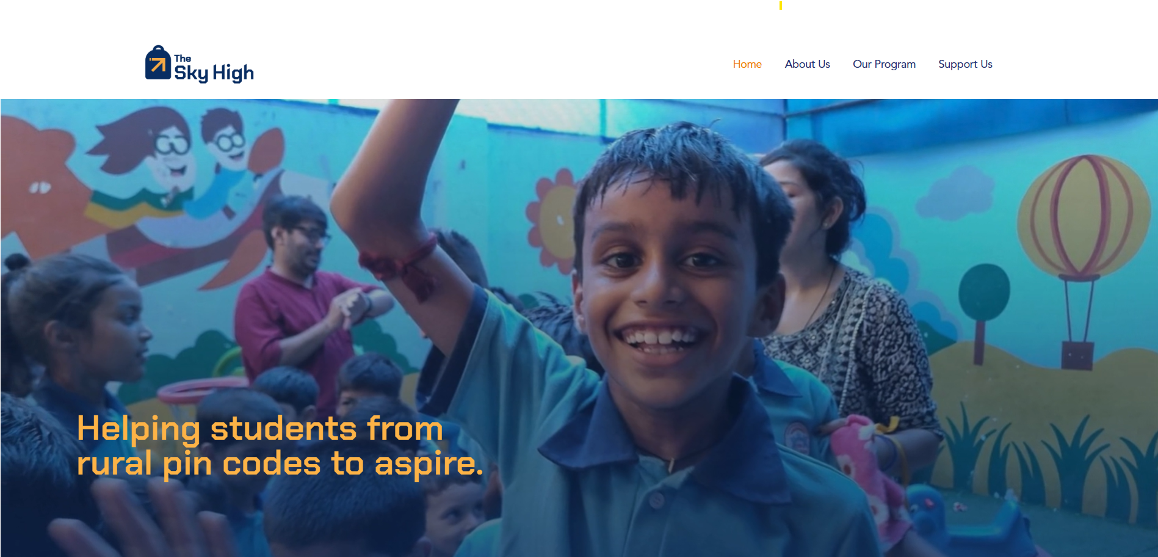Viewport: 1158px width, 557px height.
Task: Click the hot air balloon mural
Action: [1083, 257]
